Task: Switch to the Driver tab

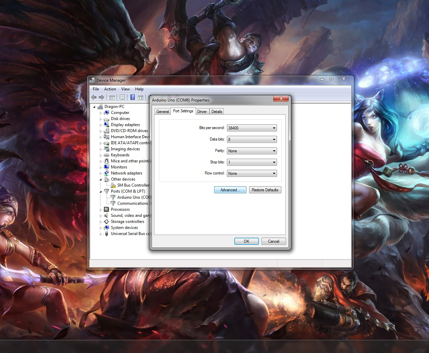Action: click(202, 112)
